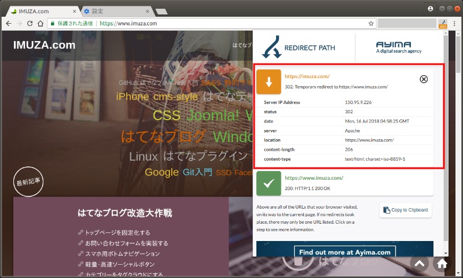This screenshot has height=278, width=463.
Task: Open the Joomla! tag
Action: pos(212,115)
